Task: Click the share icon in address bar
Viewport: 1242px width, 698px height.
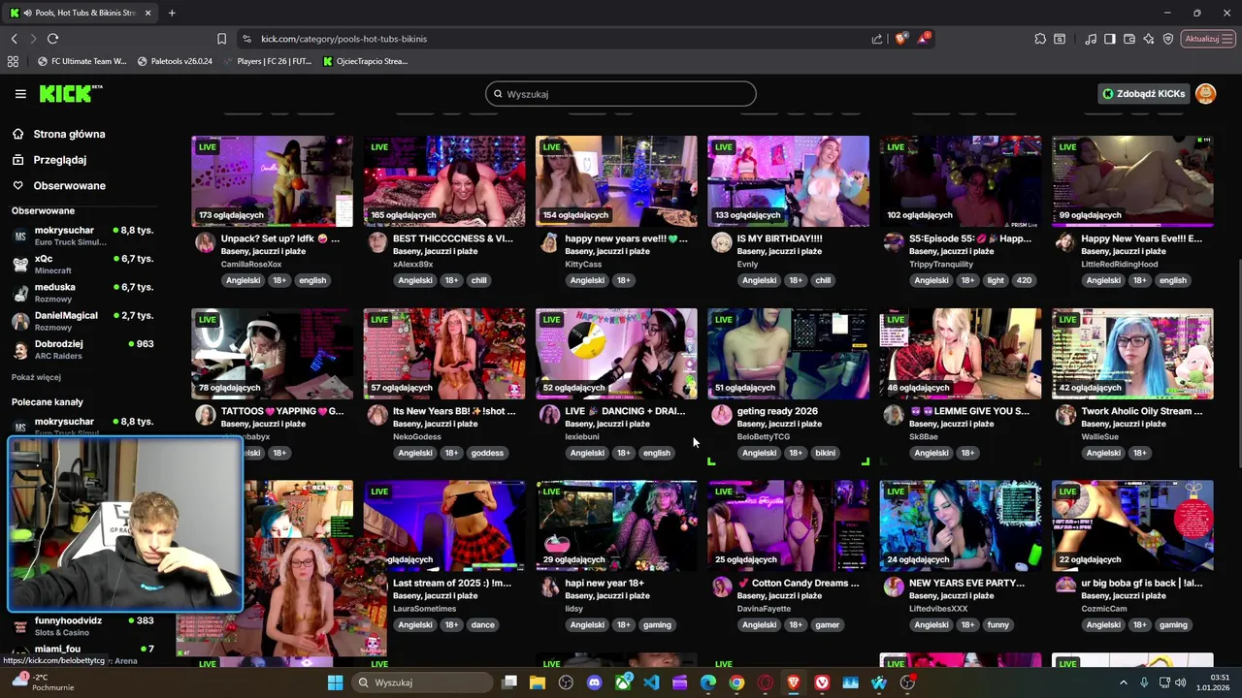Action: pyautogui.click(x=877, y=39)
